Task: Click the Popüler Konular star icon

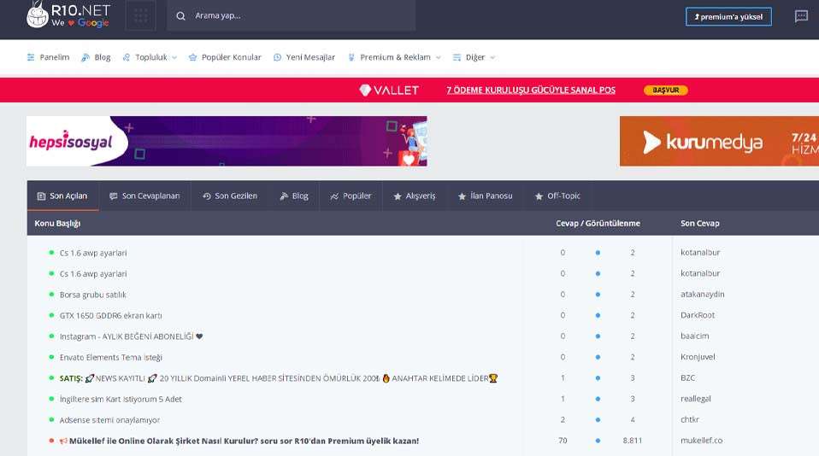Action: [193, 57]
